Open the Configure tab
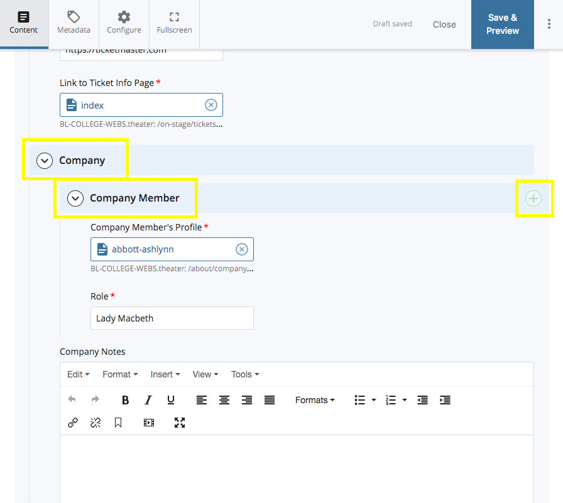563x503 pixels. pos(124,23)
